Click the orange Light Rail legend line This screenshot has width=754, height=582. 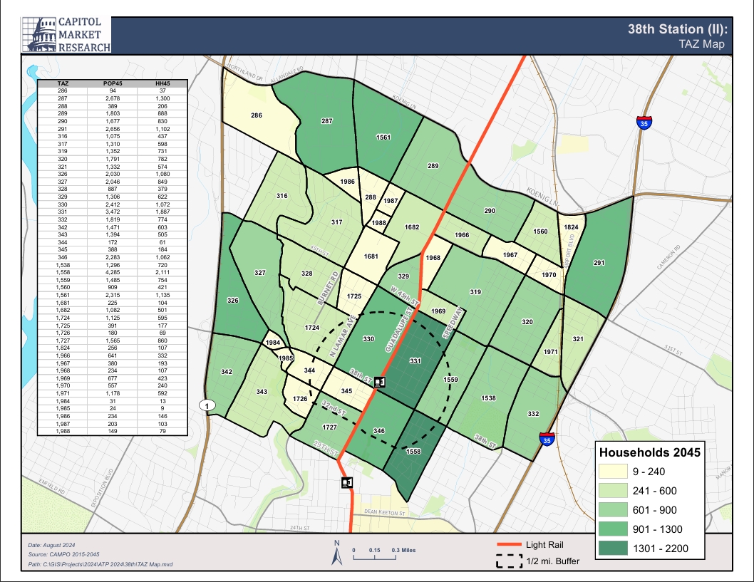pyautogui.click(x=508, y=545)
